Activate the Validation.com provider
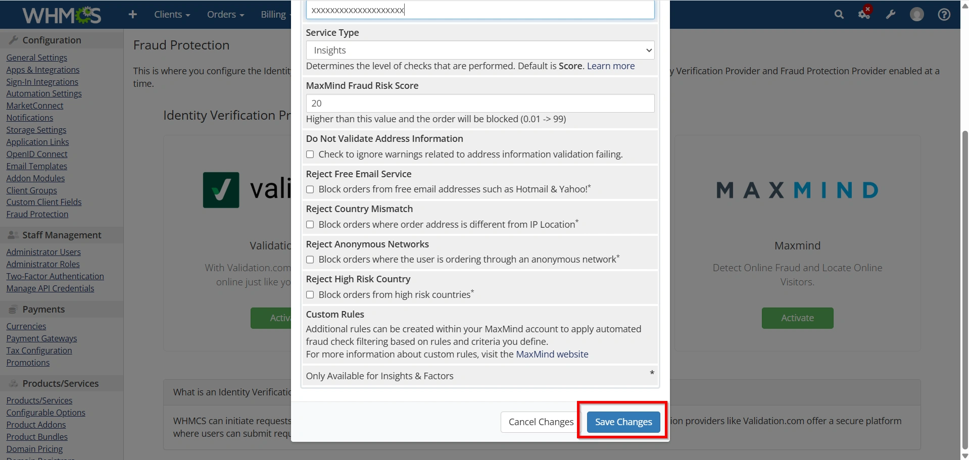Screen dimensions: 969x460 coord(271,318)
